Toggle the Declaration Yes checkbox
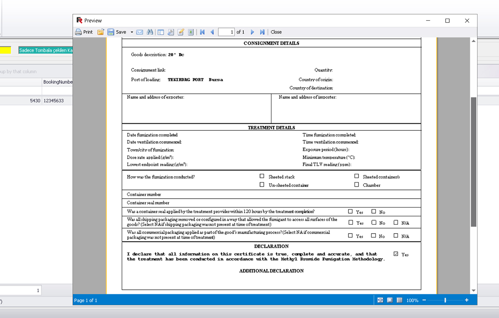Screen dimensions: 499x318 [396, 254]
